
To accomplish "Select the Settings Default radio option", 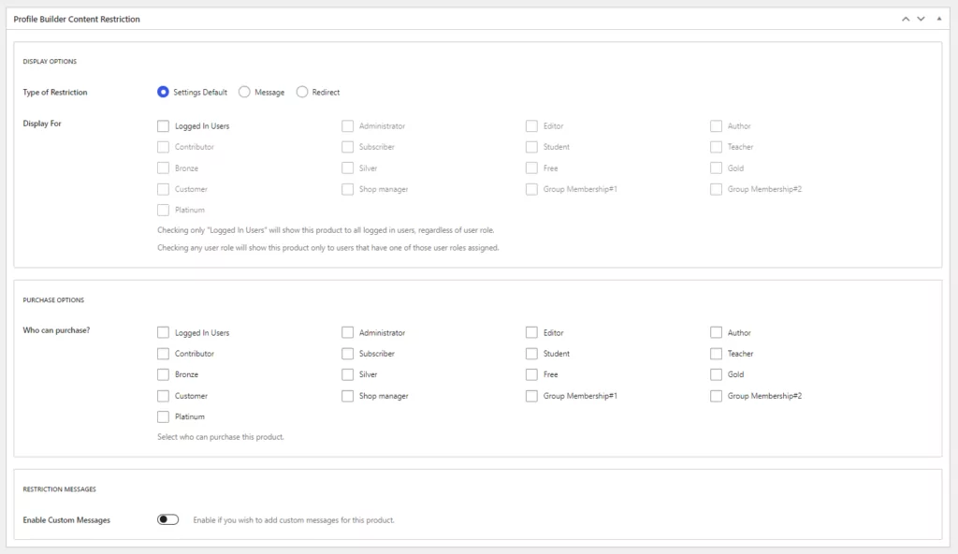I will pyautogui.click(x=163, y=92).
